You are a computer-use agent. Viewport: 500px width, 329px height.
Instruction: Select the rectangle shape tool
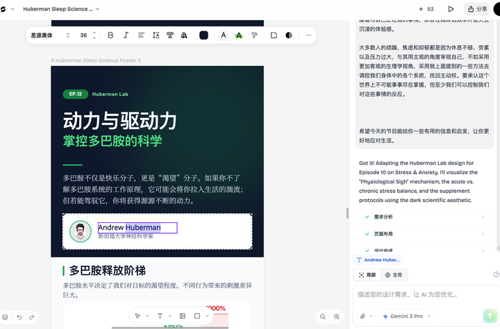click(197, 316)
